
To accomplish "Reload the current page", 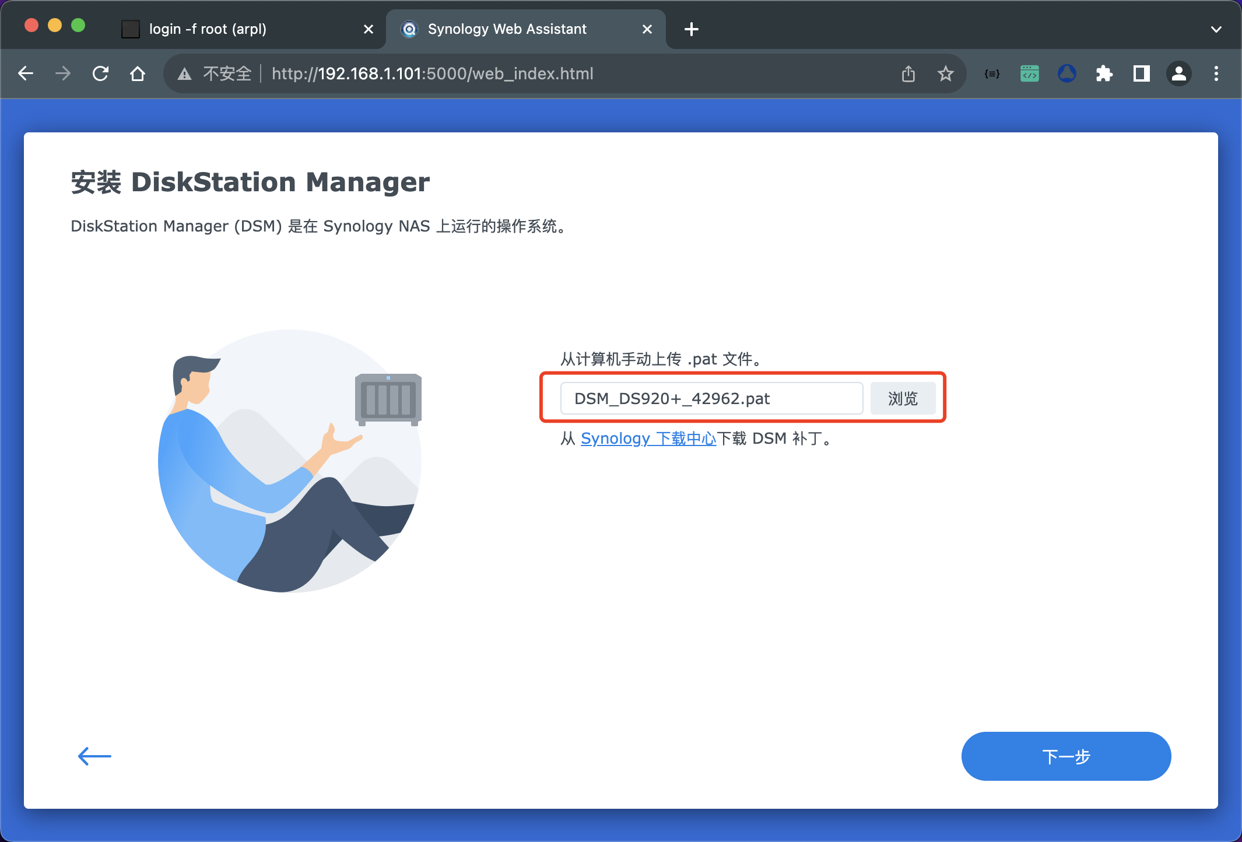I will [x=100, y=73].
